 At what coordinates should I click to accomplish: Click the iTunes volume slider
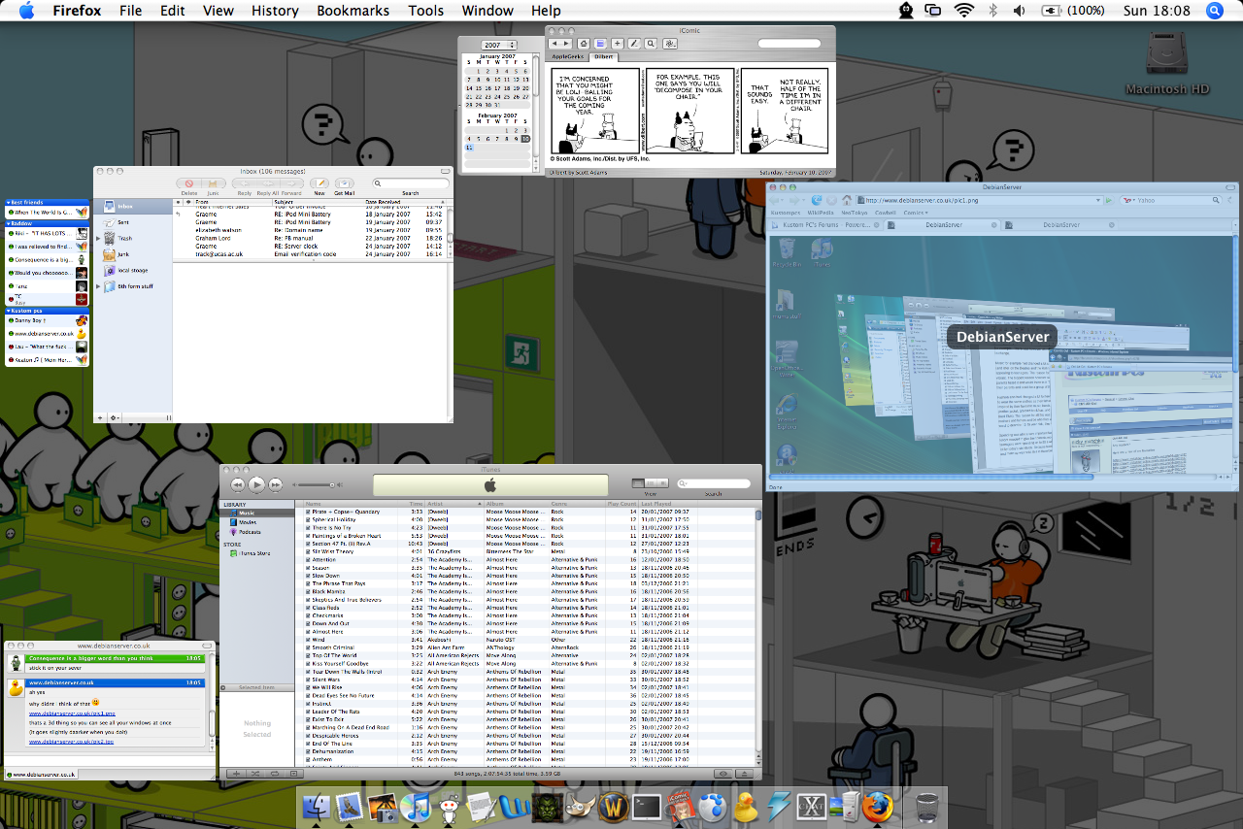314,484
